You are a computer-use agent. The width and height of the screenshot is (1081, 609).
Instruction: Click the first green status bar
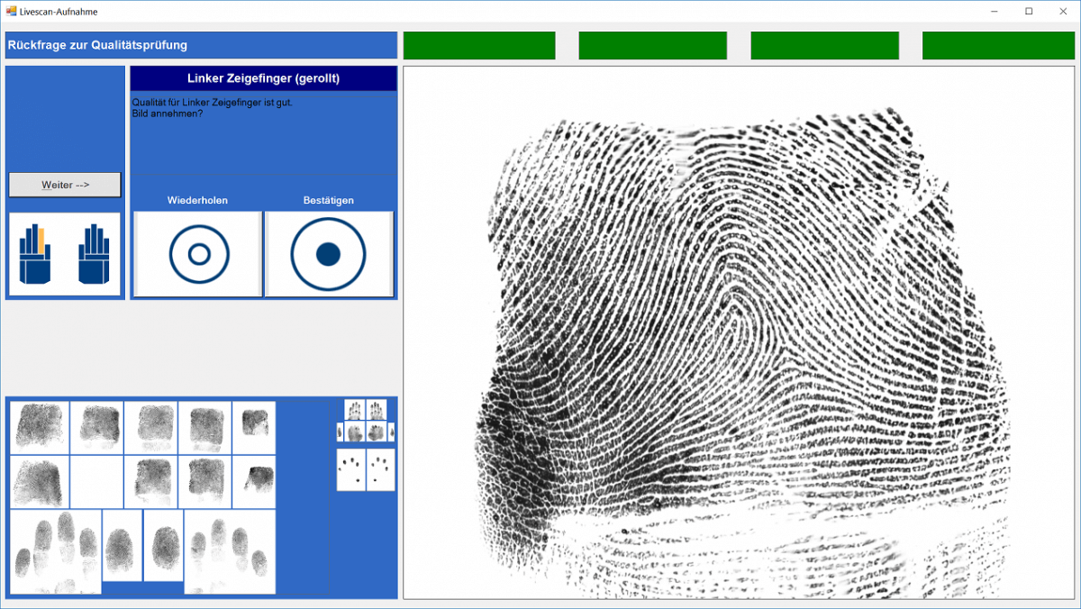pos(478,45)
